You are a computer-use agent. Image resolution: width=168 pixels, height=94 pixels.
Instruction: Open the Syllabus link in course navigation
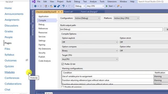tap(9, 55)
